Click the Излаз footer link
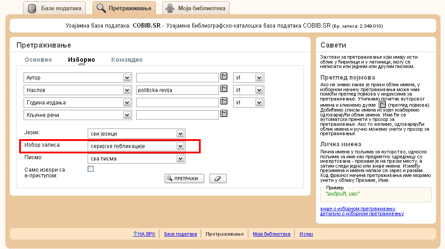Image resolution: width=445 pixels, height=249 pixels. (306, 234)
